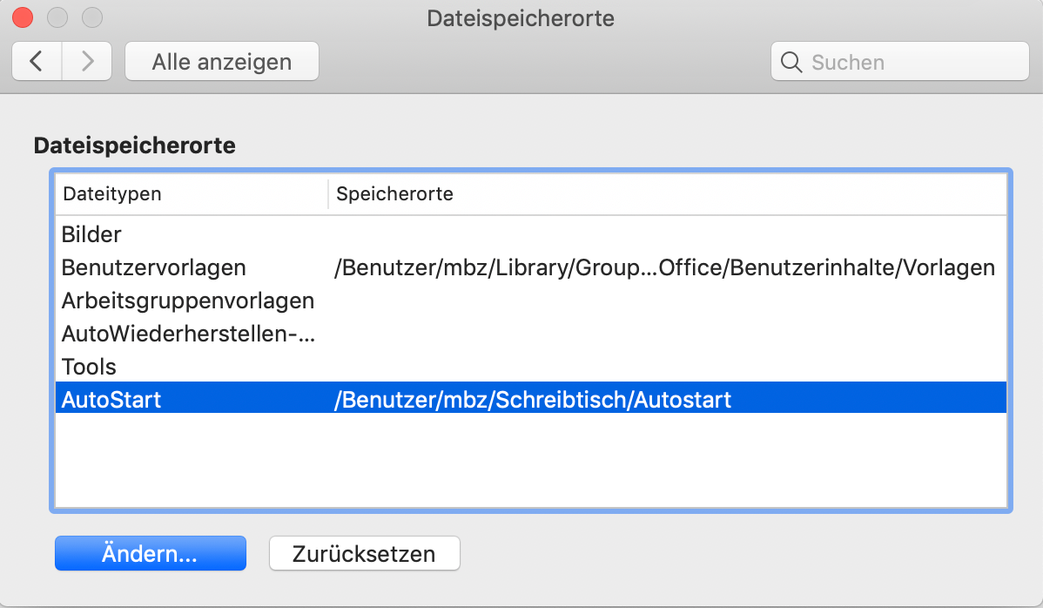Click the Benutzervorlagen Vorlagen path
This screenshot has height=608, width=1043.
pos(664,267)
